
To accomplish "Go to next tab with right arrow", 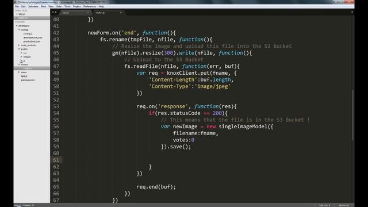I will pyautogui.click(x=56, y=12).
